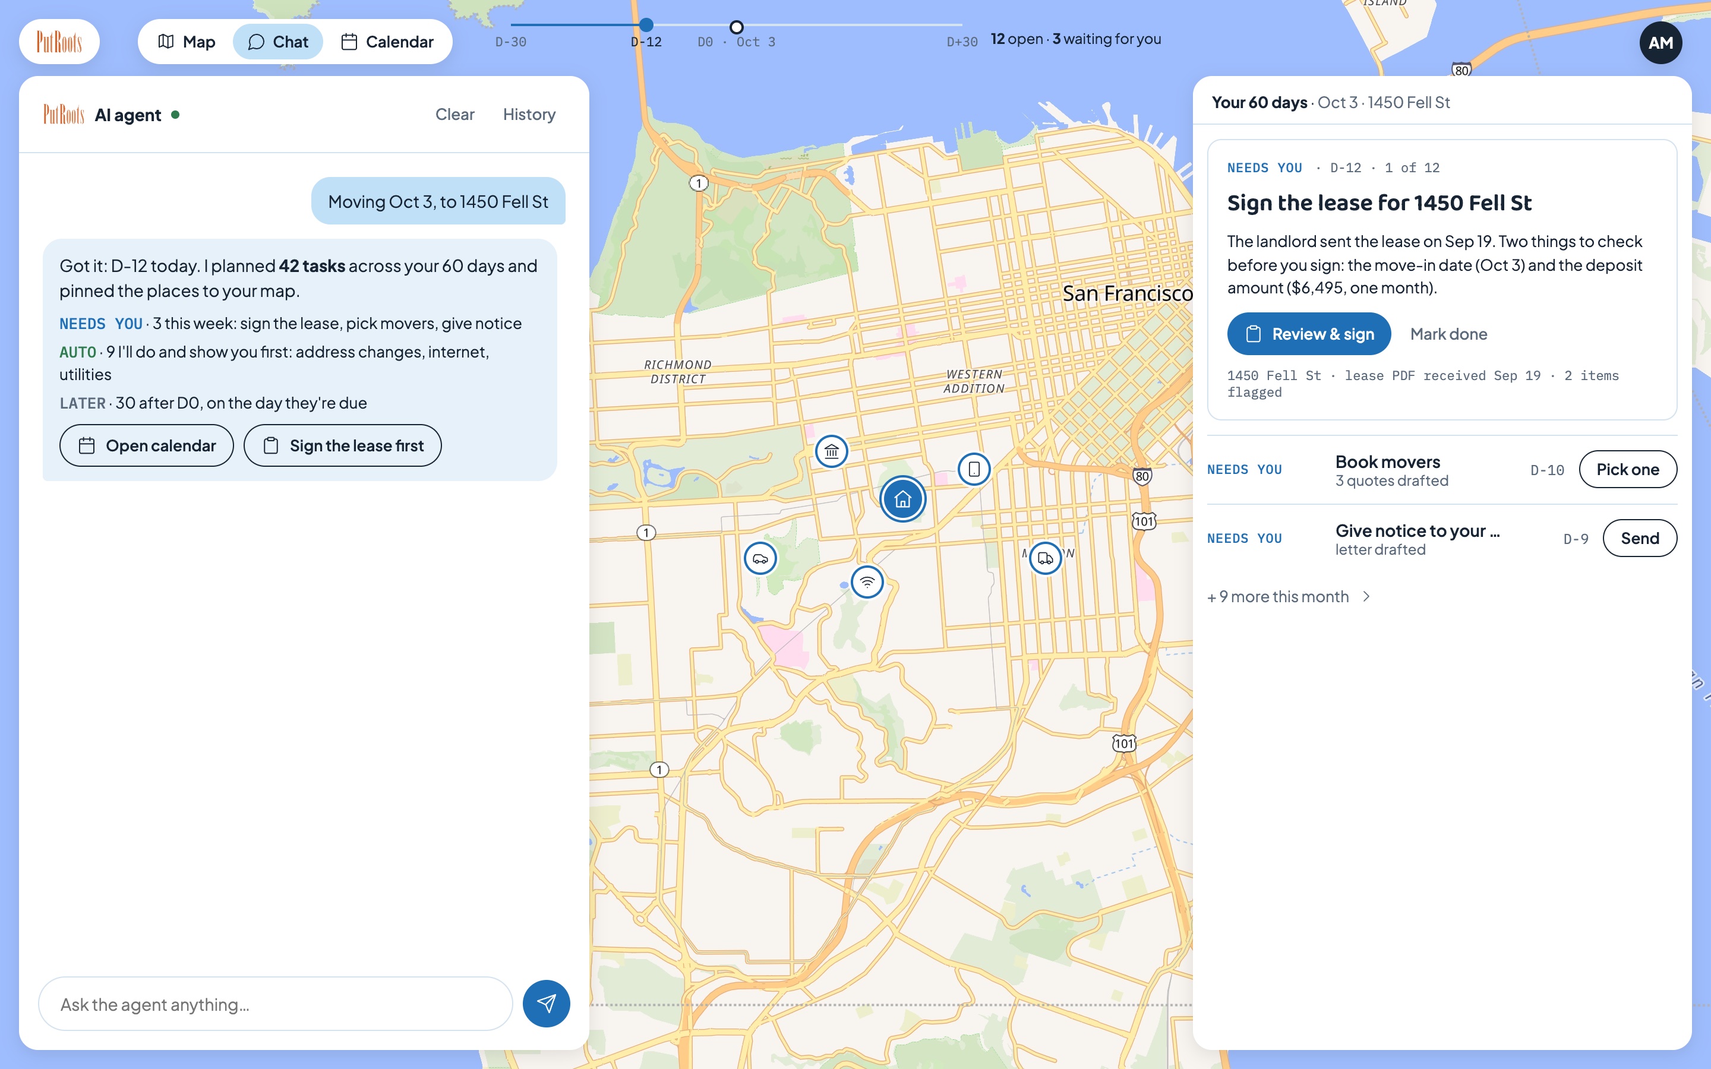Click the Book movers task title
Screen dimensions: 1711x1069
[1387, 461]
